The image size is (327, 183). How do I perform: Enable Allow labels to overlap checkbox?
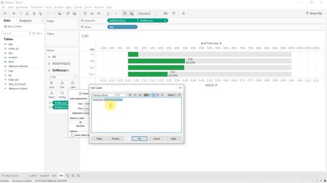tap(73, 135)
